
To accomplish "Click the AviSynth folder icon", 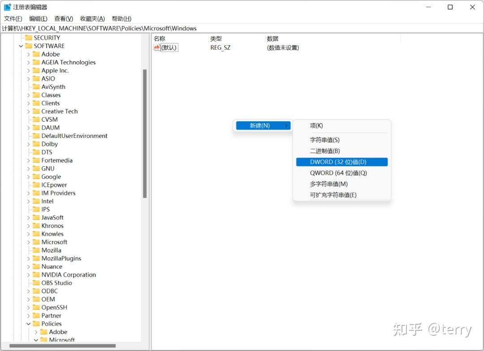I will 37,87.
